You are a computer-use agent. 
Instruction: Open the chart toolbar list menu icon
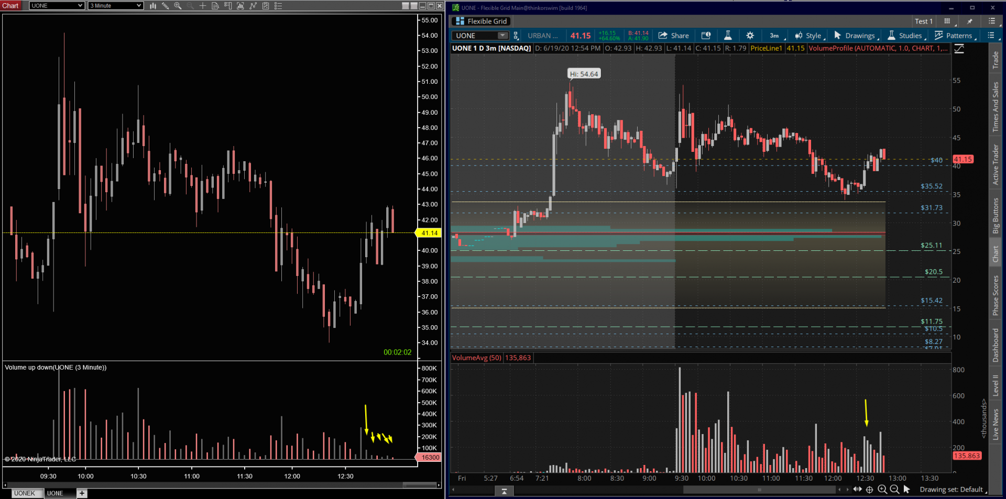pyautogui.click(x=991, y=35)
